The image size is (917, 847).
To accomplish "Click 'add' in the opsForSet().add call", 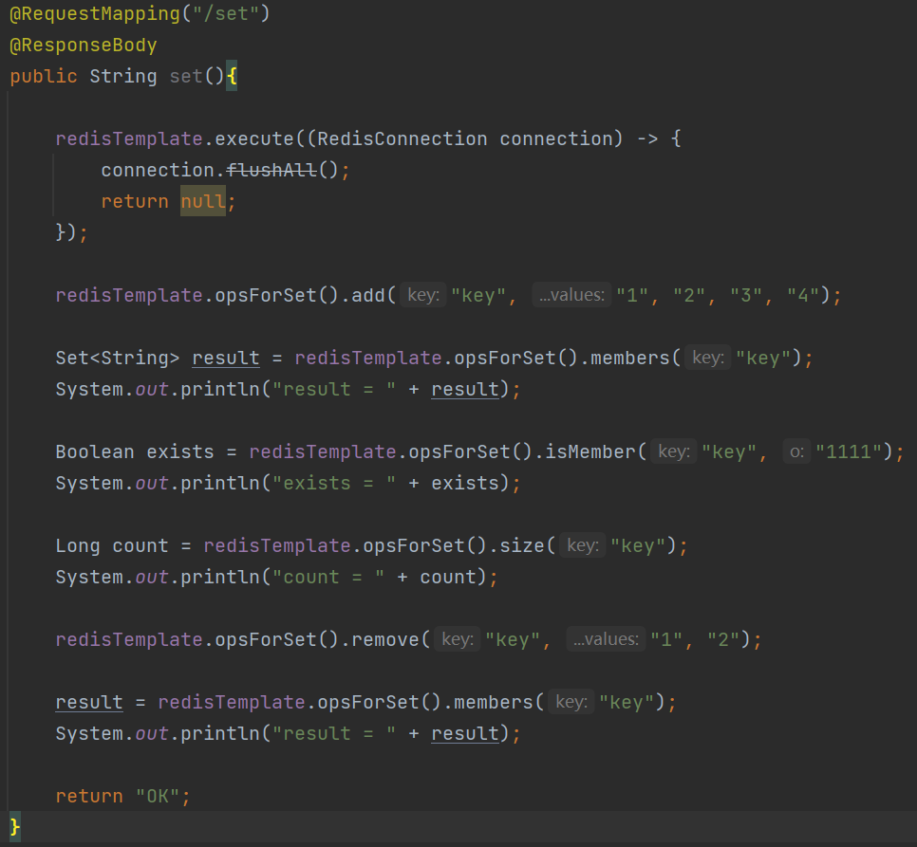I will tap(368, 295).
